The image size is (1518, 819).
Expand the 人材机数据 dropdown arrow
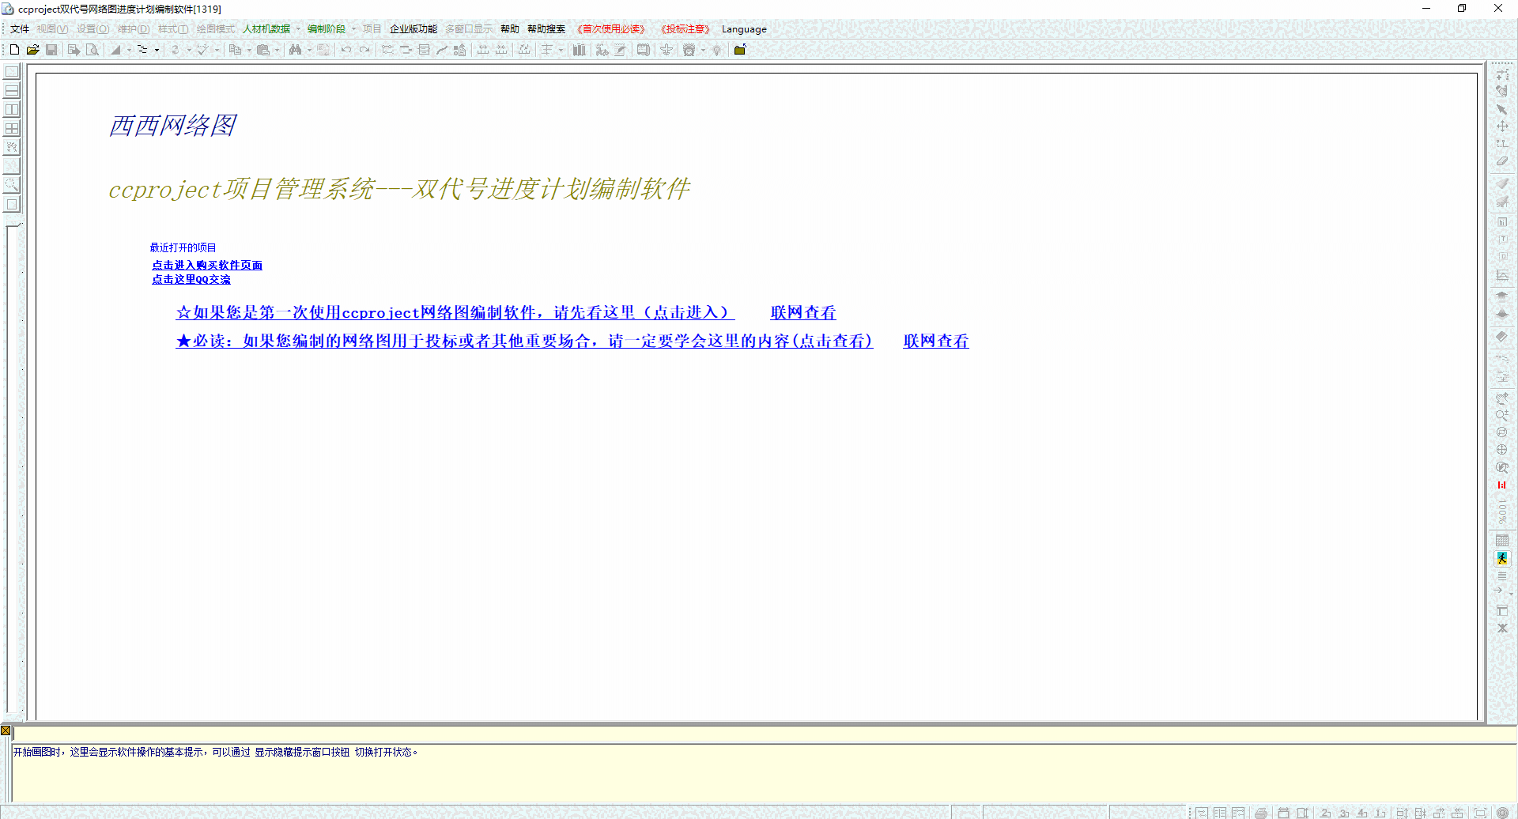coord(298,29)
